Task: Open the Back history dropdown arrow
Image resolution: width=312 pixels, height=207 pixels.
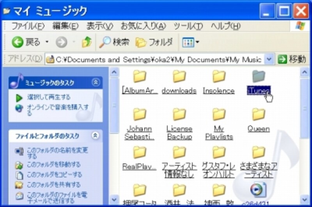Action: tap(47, 42)
